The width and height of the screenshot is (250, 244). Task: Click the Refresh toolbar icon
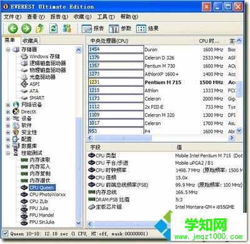(54, 28)
